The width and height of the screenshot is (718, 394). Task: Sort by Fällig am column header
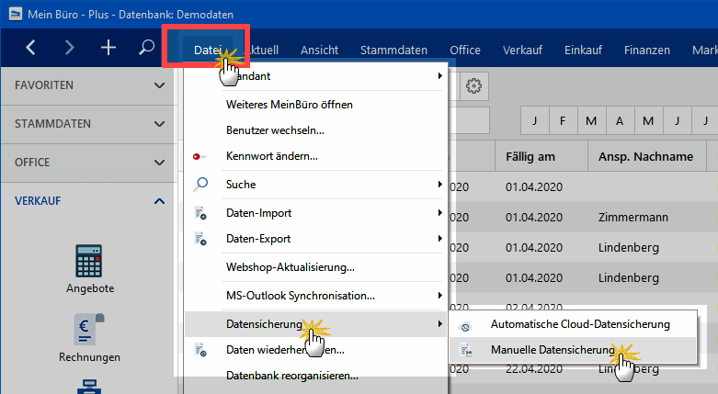pyautogui.click(x=541, y=156)
